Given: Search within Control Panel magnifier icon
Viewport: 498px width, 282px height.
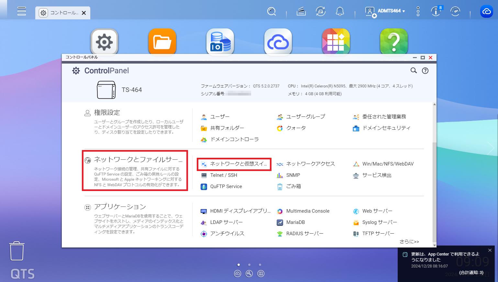Looking at the screenshot, I should (414, 70).
